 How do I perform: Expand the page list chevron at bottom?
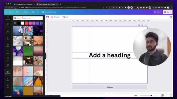109,93
